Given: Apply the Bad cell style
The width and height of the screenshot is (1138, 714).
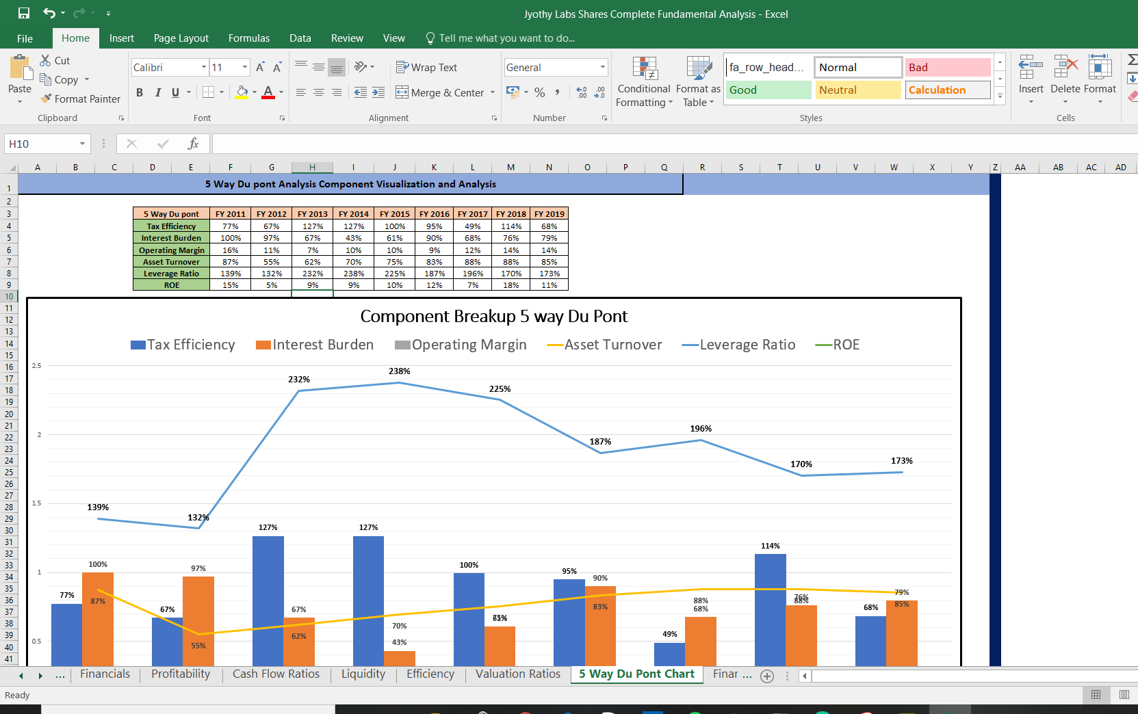Looking at the screenshot, I should coord(948,67).
